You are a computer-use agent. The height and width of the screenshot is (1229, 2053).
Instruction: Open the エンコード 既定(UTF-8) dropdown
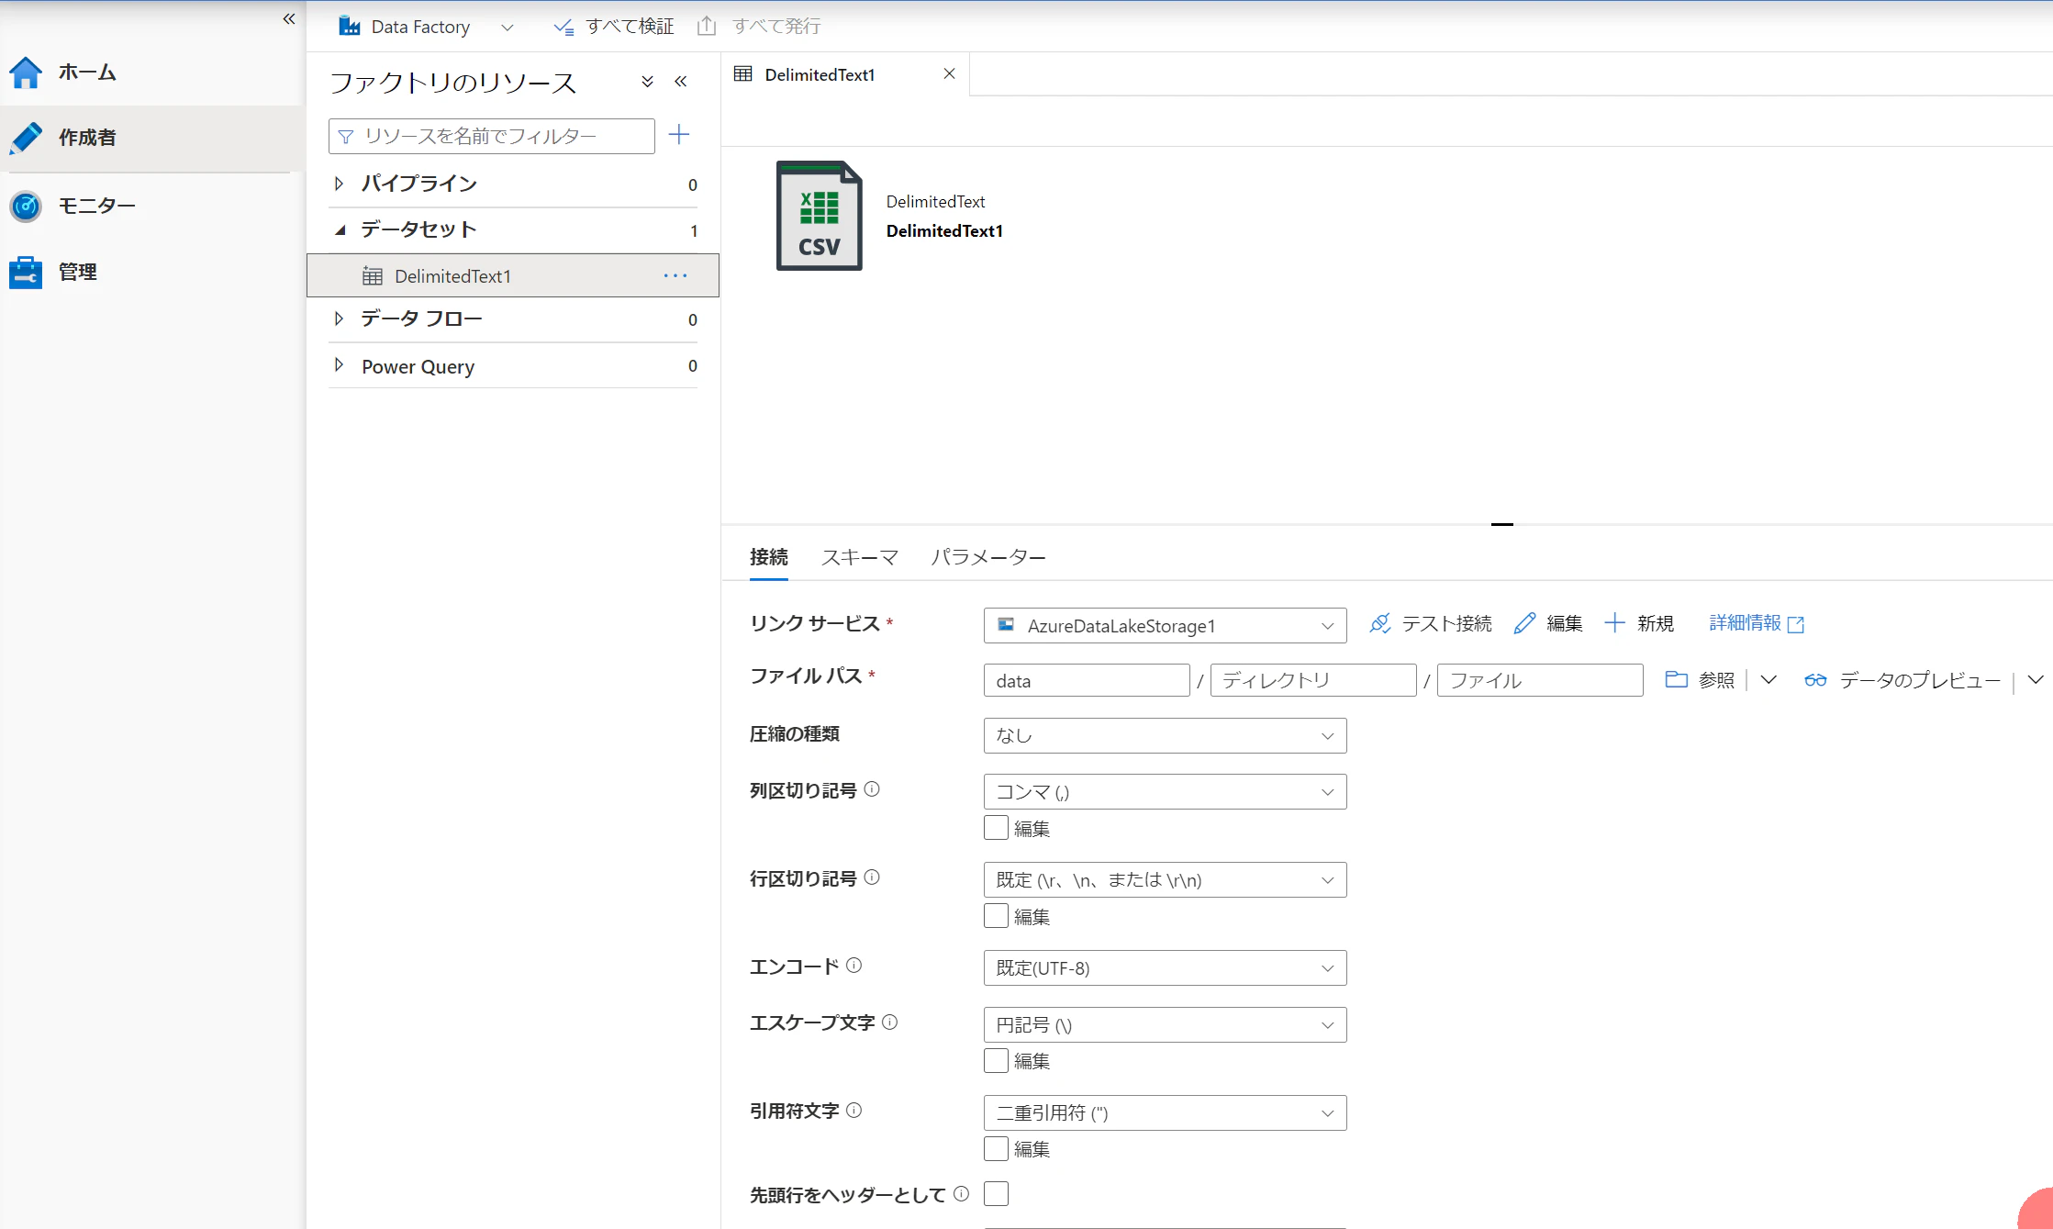pos(1164,968)
